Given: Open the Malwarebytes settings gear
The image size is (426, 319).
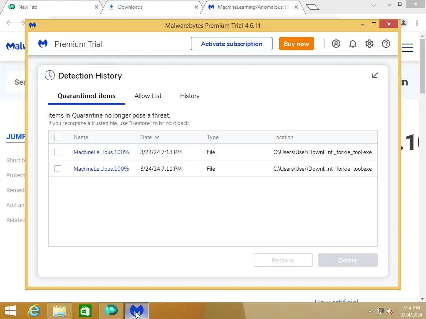Looking at the screenshot, I should point(369,44).
